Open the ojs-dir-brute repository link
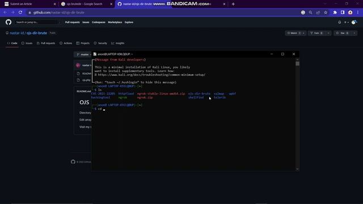Viewport: 363px width, 204px height. (x=36, y=33)
